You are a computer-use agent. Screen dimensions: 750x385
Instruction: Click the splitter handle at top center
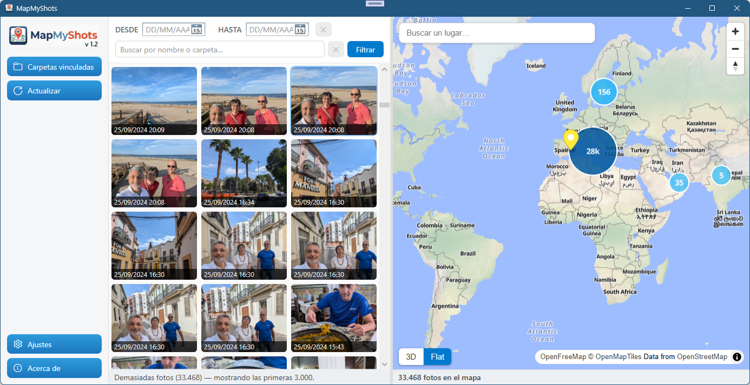(x=375, y=3)
